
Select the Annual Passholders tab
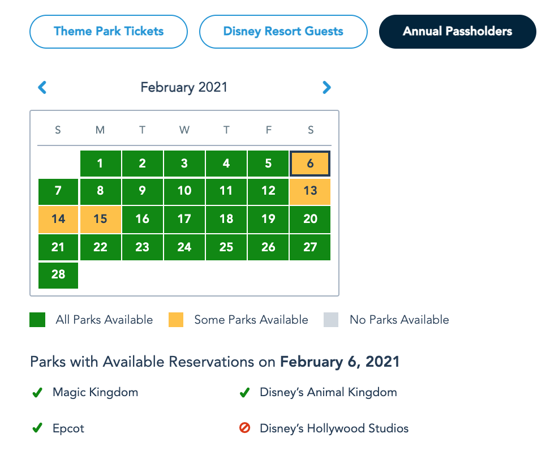457,31
